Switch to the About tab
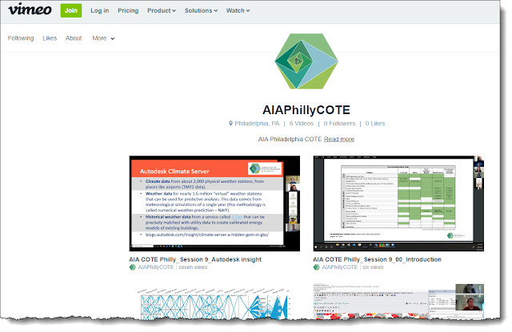Screen dimensions: 512x332 point(74,38)
